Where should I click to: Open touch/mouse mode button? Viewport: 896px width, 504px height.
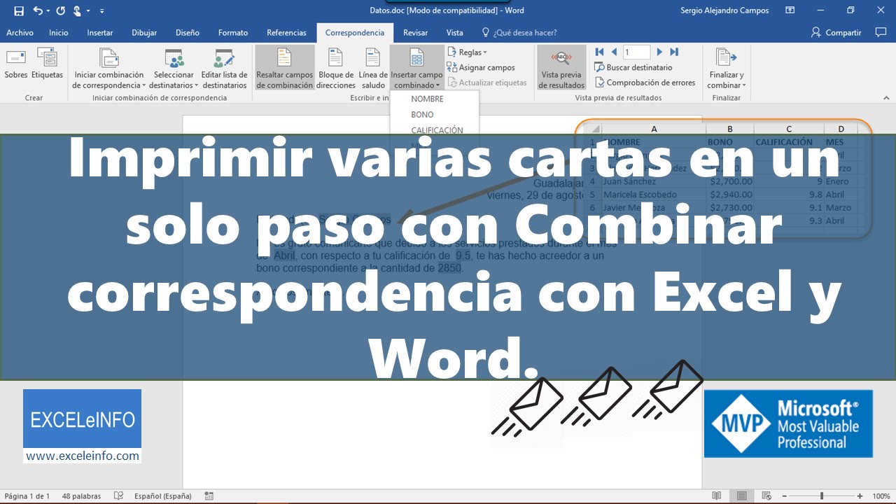tap(78, 10)
